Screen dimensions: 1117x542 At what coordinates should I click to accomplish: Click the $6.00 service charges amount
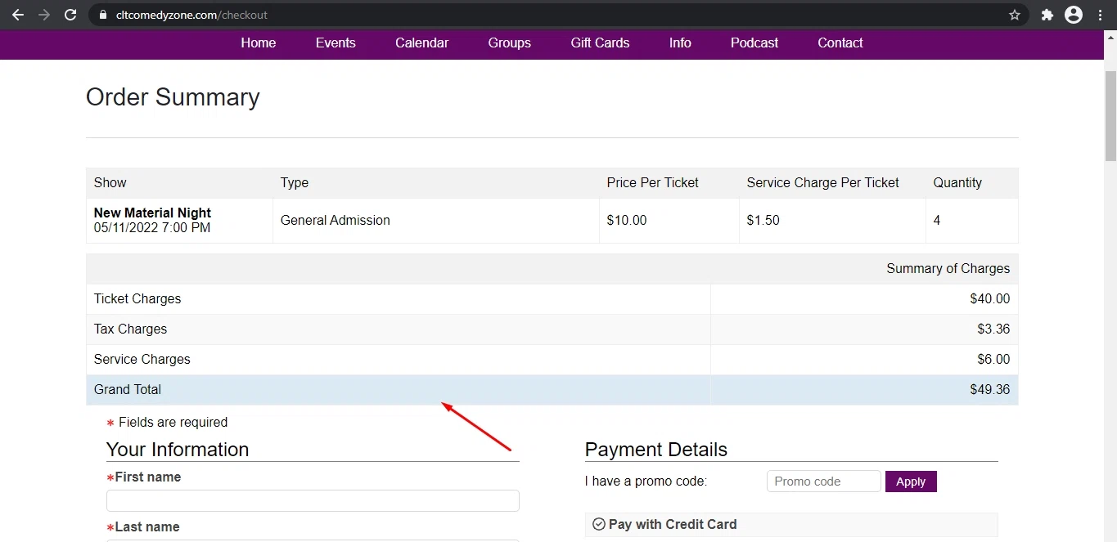coord(993,360)
